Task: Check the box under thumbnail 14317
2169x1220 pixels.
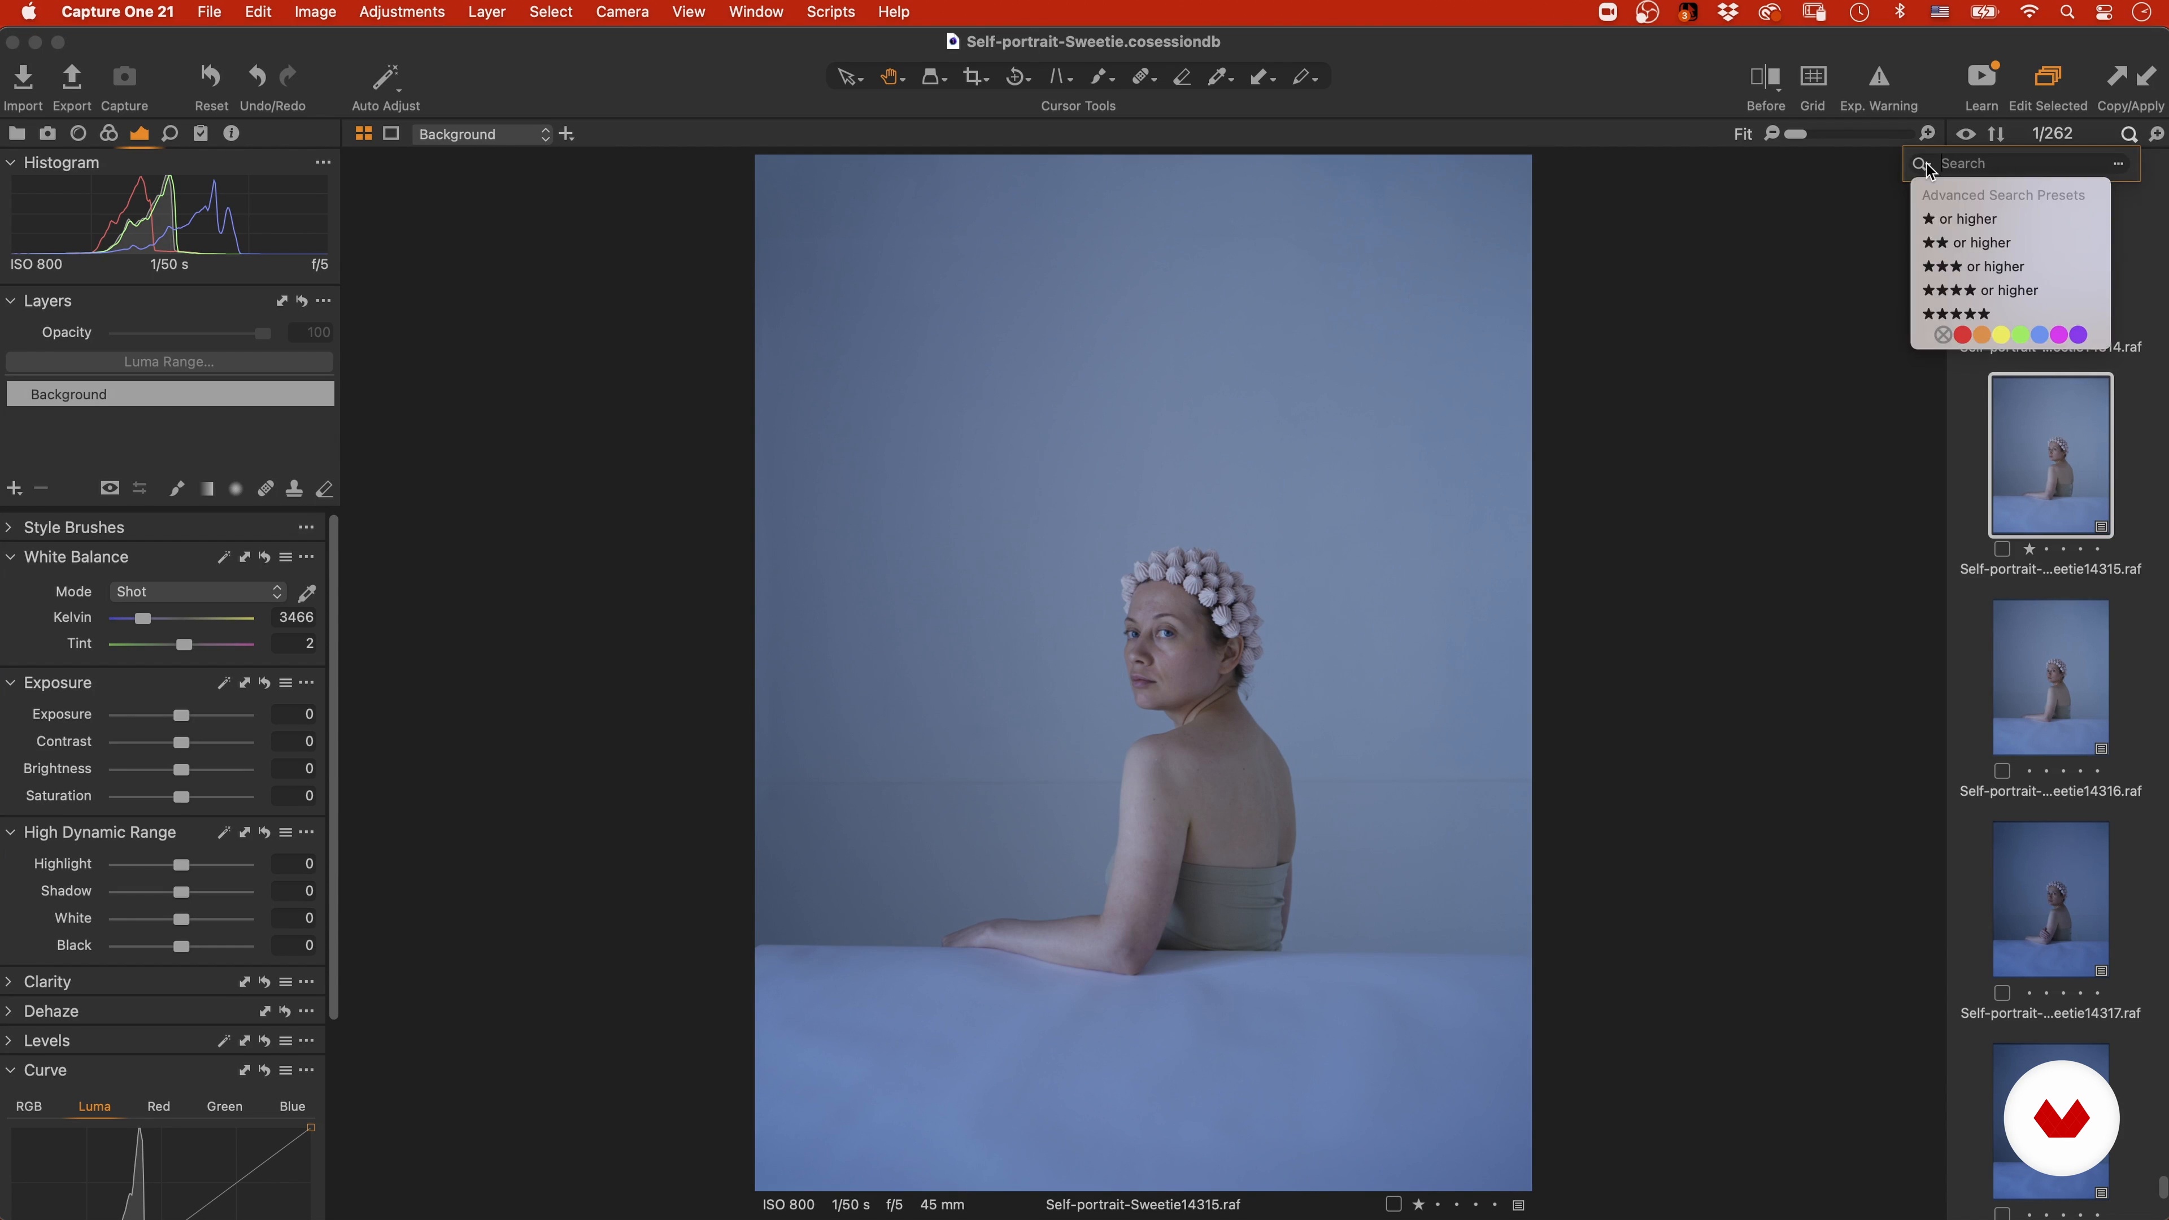Action: (x=2002, y=994)
